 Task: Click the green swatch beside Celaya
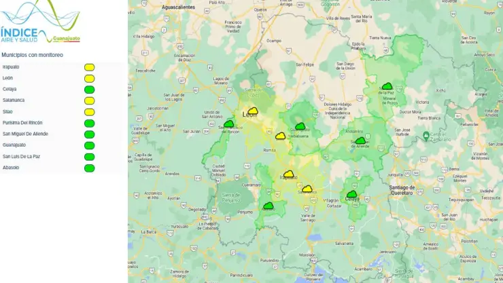coord(90,90)
